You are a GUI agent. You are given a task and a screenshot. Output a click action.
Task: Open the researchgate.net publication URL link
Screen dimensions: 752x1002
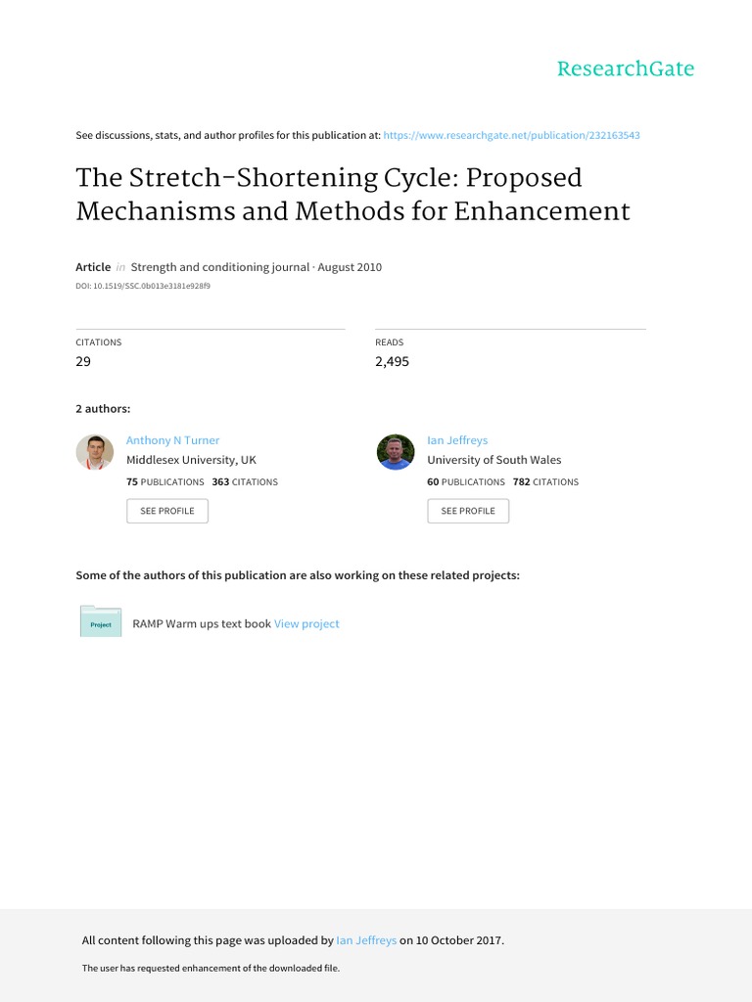click(x=511, y=135)
